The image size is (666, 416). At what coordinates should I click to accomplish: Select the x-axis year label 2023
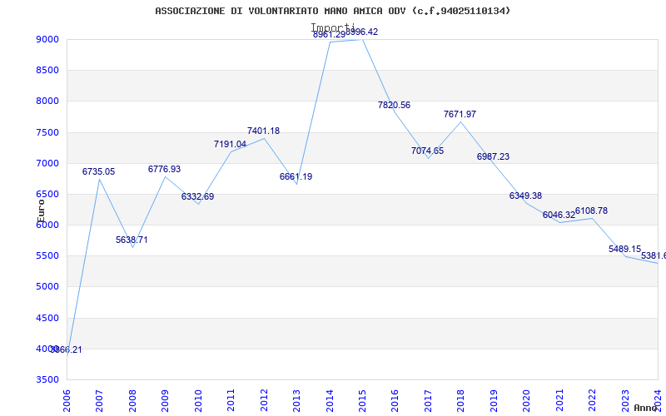tap(625, 399)
